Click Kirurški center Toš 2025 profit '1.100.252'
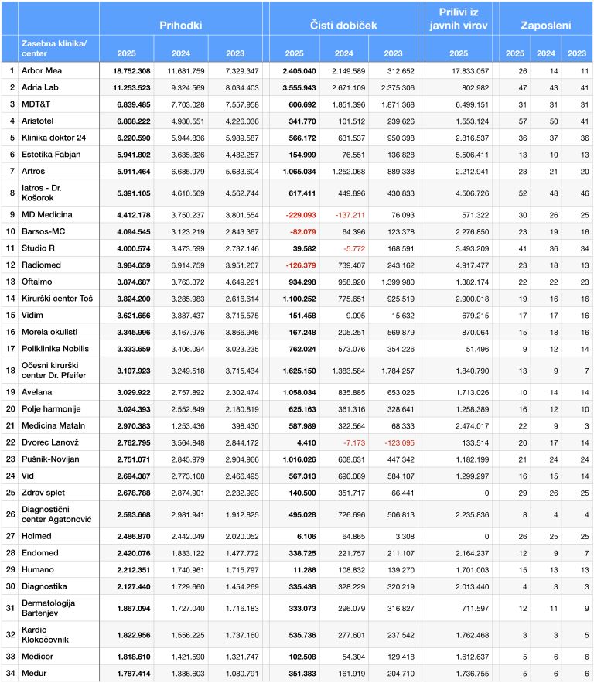594x683 pixels. pos(299,299)
